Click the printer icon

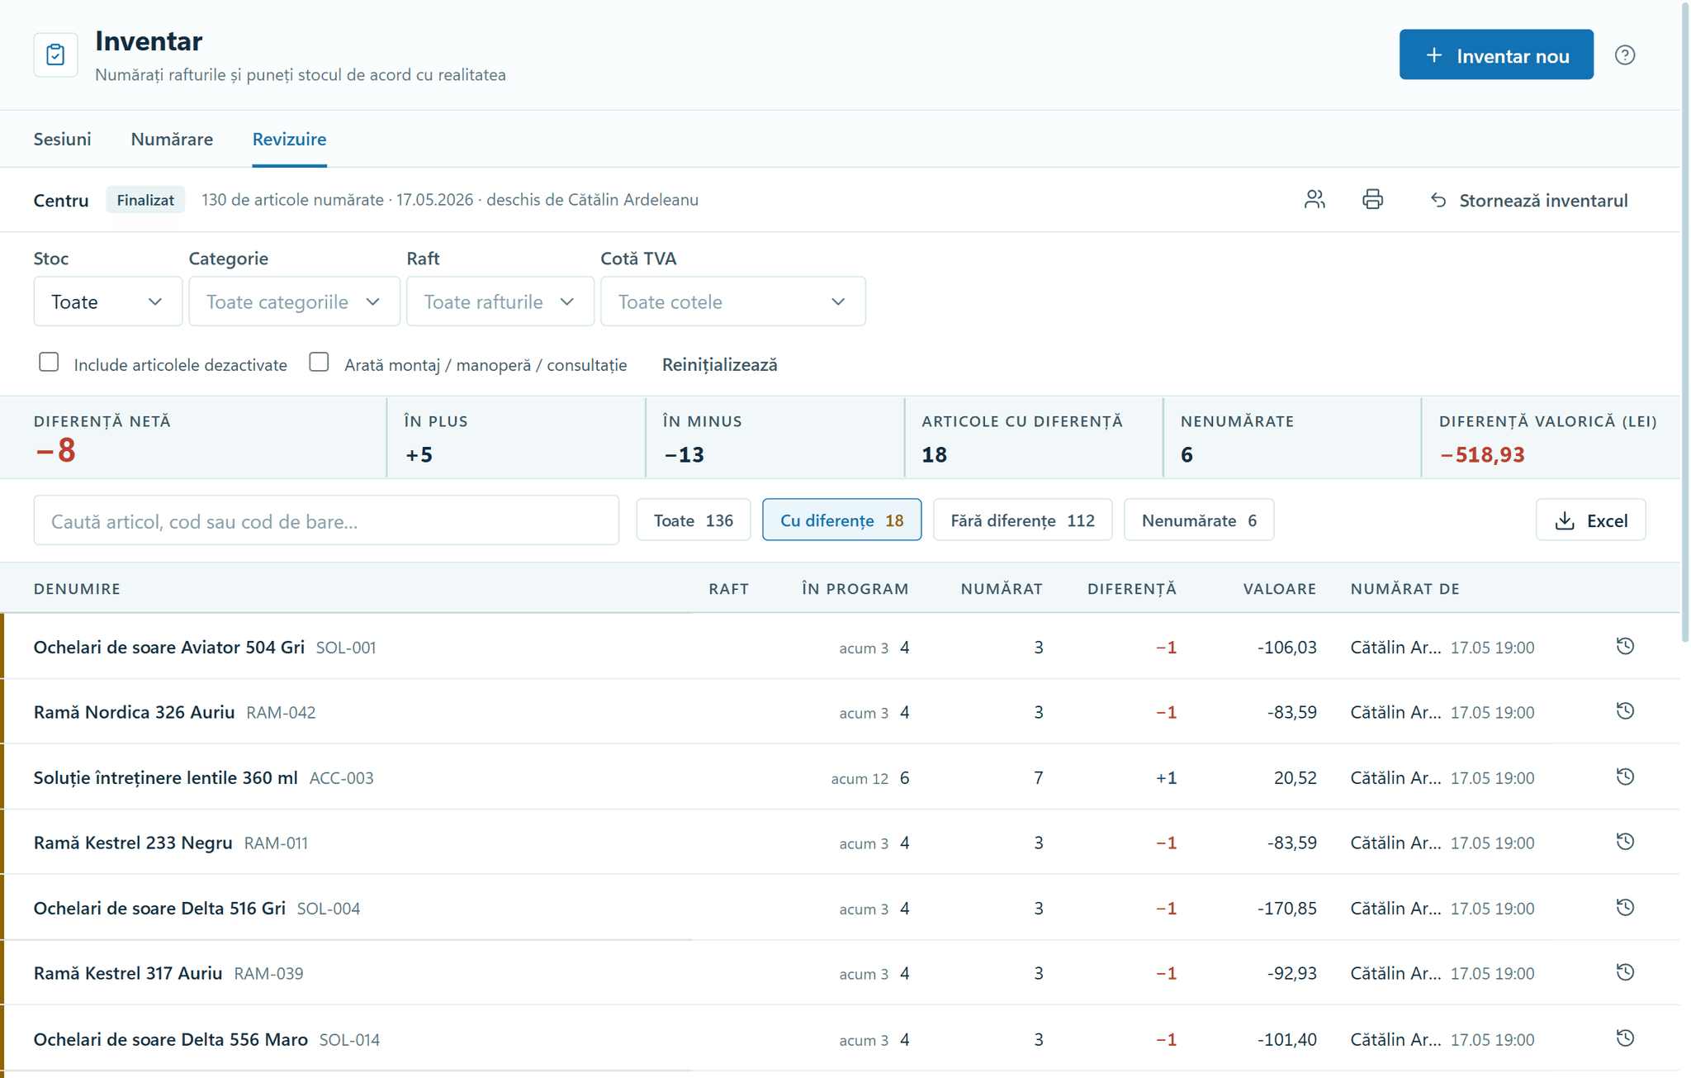[1372, 199]
